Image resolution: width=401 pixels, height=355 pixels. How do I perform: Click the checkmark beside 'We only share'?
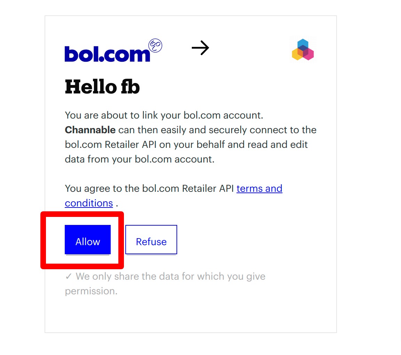point(68,277)
